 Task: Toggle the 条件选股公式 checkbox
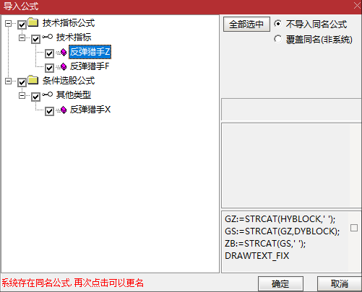point(22,82)
